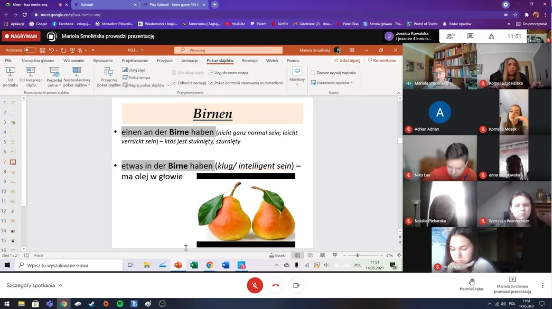Open the Monitory dropdown

tap(297, 76)
